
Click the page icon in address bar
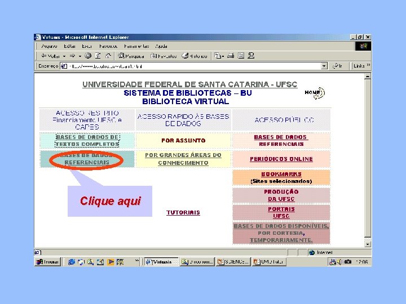(x=64, y=66)
